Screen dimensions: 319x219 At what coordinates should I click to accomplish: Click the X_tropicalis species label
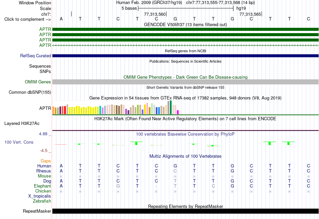click(x=40, y=196)
